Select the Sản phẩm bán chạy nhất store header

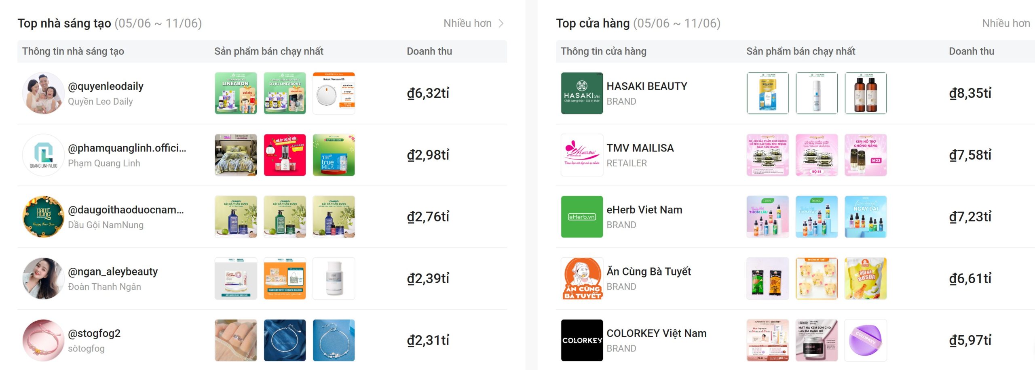point(801,51)
